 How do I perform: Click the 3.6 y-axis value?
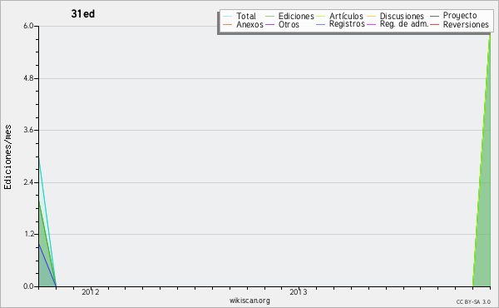pos(28,130)
